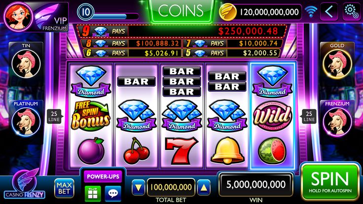Screen dimensions: 363x204
Task: Decrease total bet with down arrow
Action: coord(138,188)
